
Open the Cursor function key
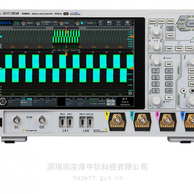(162, 21)
